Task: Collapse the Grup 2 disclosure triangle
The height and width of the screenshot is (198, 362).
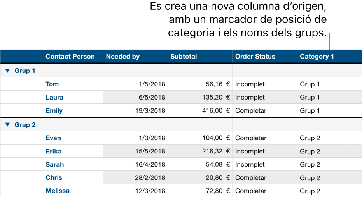Action: point(8,125)
